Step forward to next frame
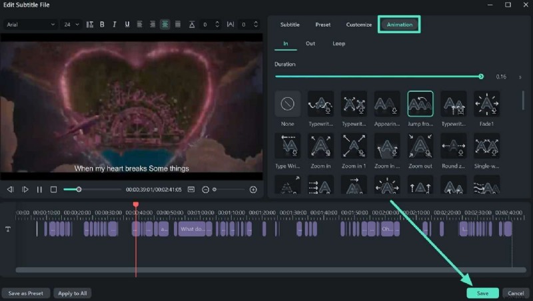 (25, 190)
